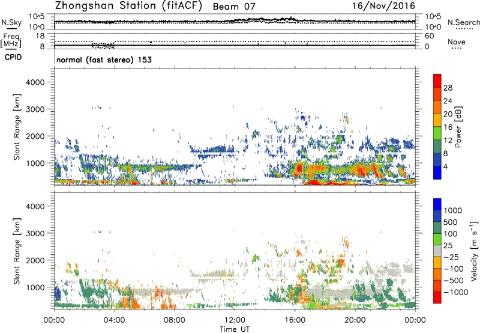
Task: Select the 16 label on Power colorbar
Action: pyautogui.click(x=448, y=127)
